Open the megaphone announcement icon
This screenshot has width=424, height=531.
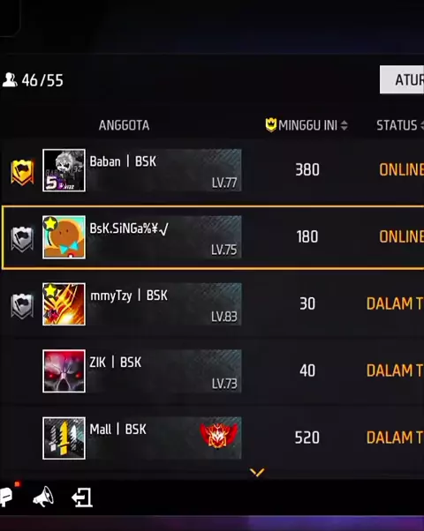pos(43,497)
